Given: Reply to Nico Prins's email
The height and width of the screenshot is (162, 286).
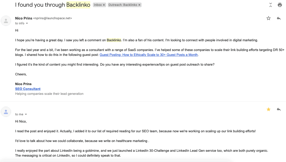Looking at the screenshot, I should point(279,18).
